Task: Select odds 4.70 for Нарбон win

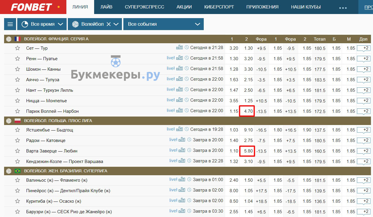Action: click(x=247, y=111)
